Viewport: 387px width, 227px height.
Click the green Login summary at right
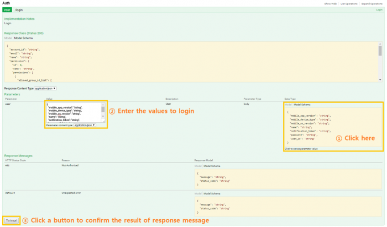point(379,10)
